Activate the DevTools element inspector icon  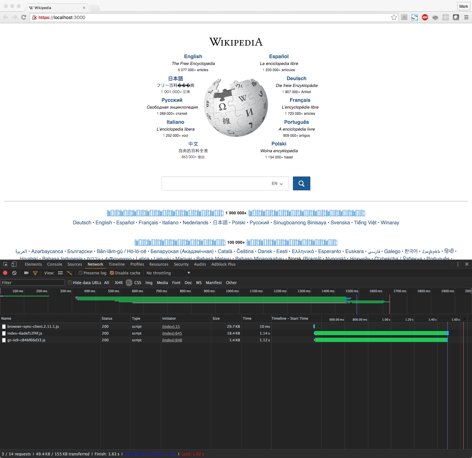[5, 264]
